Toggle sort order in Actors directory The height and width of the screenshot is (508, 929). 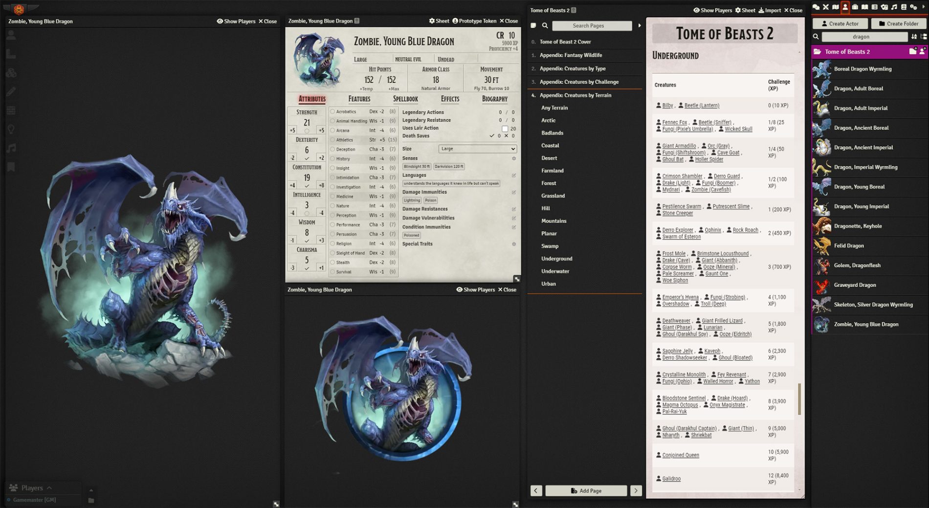click(x=914, y=37)
